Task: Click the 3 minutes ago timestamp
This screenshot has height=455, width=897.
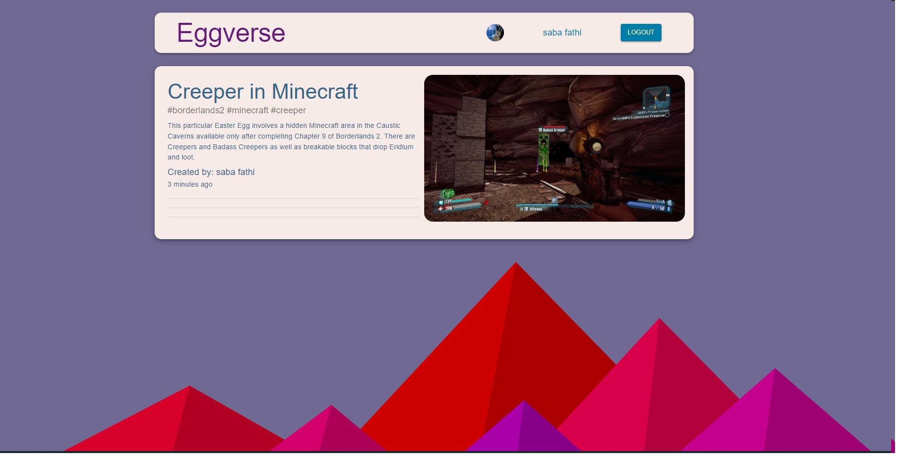Action: (x=190, y=184)
